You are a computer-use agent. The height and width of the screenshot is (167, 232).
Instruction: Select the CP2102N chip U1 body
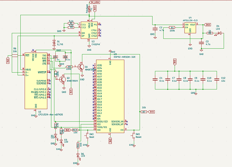(x=36, y=81)
